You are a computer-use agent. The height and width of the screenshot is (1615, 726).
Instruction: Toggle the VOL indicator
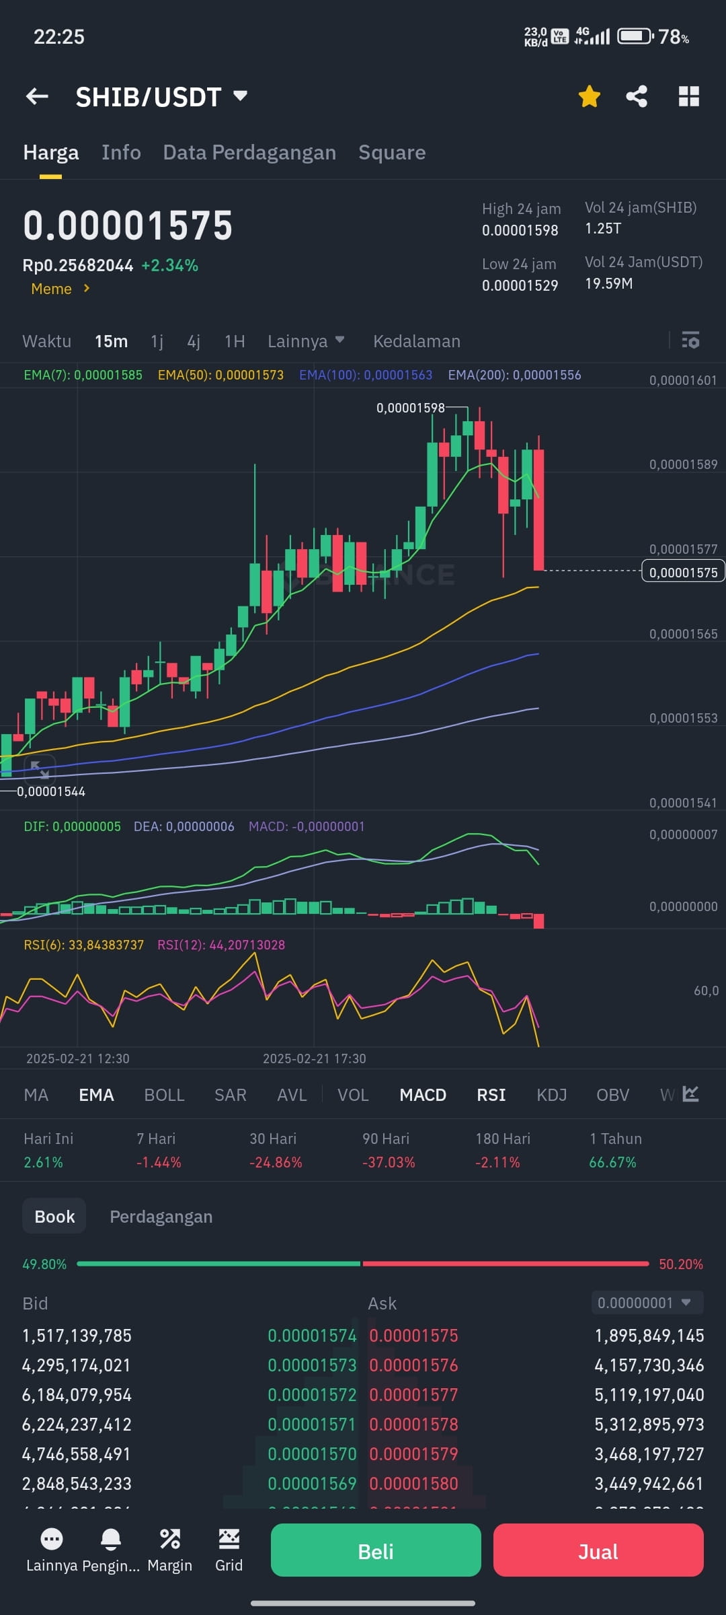pos(353,1095)
